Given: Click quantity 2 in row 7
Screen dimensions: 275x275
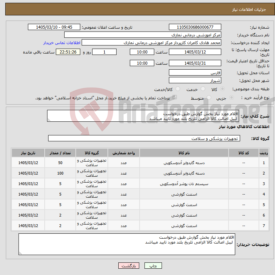Looking at the screenshot, I should [60, 226].
